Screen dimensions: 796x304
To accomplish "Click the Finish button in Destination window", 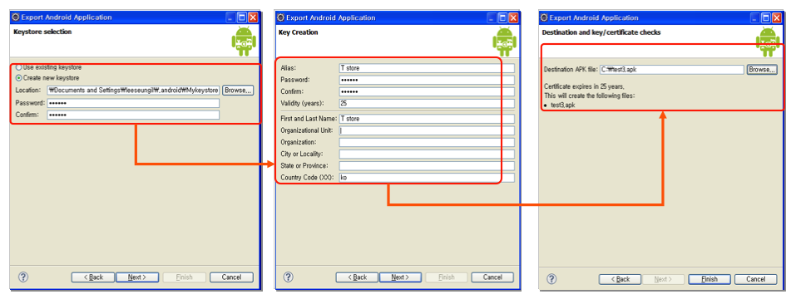I will click(x=709, y=279).
